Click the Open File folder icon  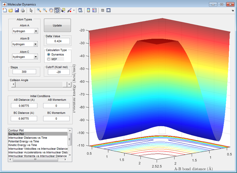pyautogui.click(x=10, y=10)
